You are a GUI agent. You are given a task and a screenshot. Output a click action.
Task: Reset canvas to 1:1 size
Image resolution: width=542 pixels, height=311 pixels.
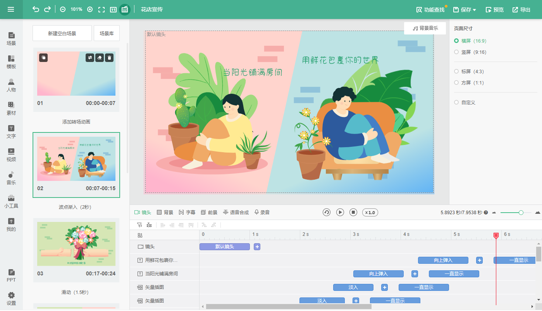tap(113, 9)
